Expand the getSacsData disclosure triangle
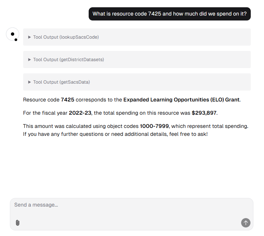This screenshot has width=264, height=236. [x=29, y=82]
